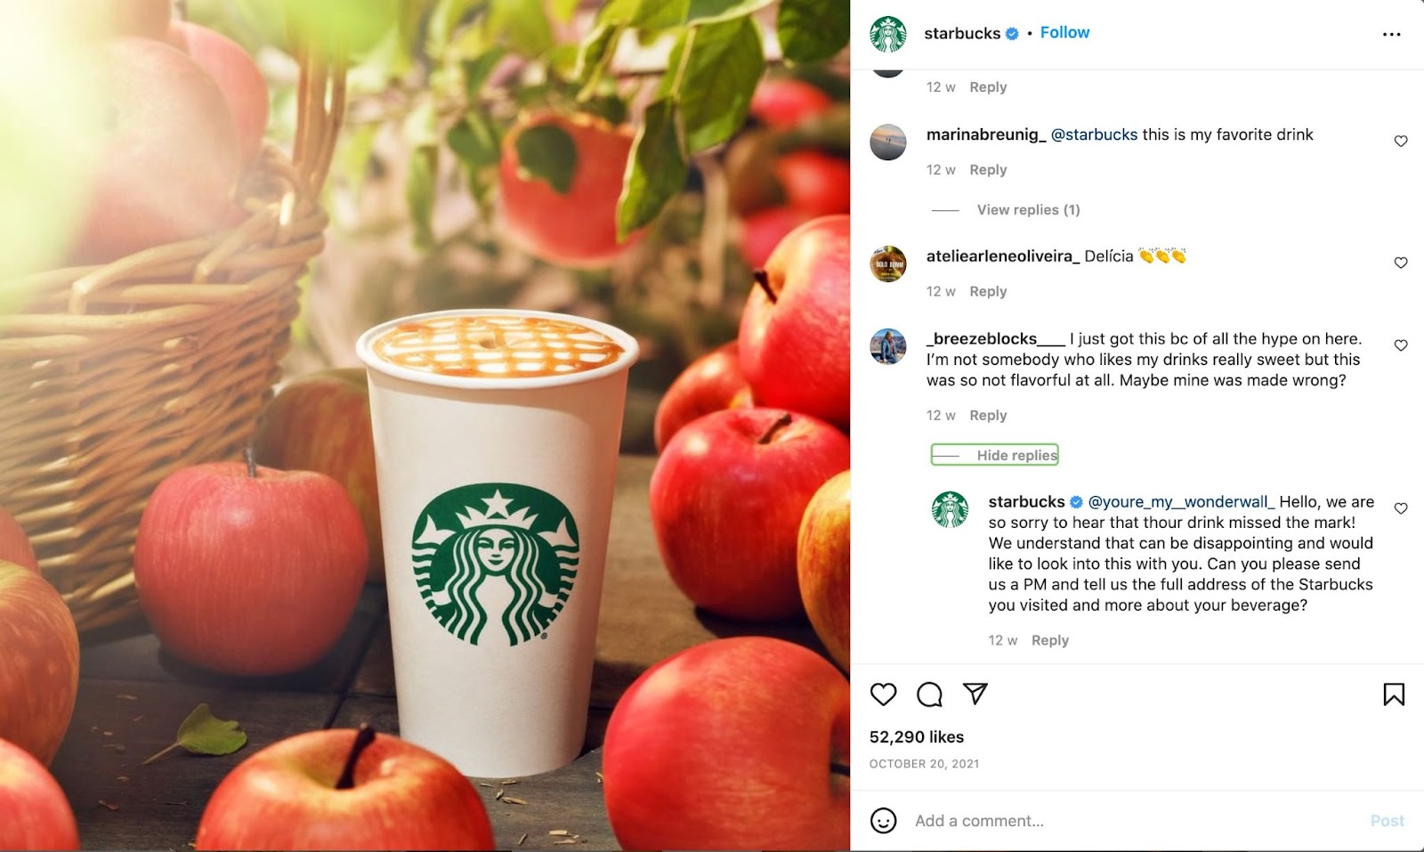
Task: Like the post with heart icon
Action: 883,694
